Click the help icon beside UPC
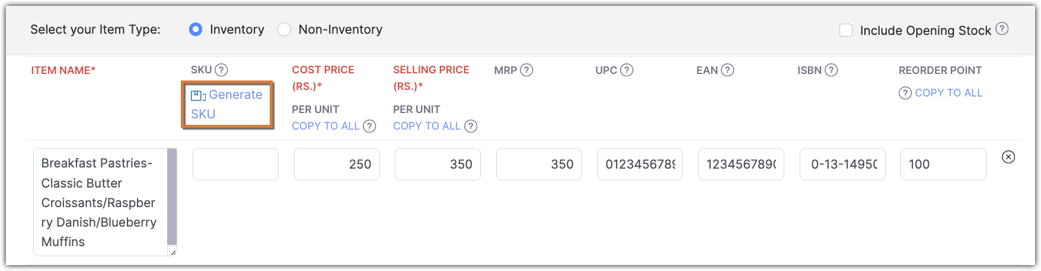 click(627, 70)
